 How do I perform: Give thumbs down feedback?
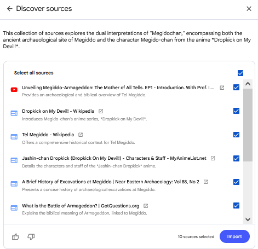31,237
